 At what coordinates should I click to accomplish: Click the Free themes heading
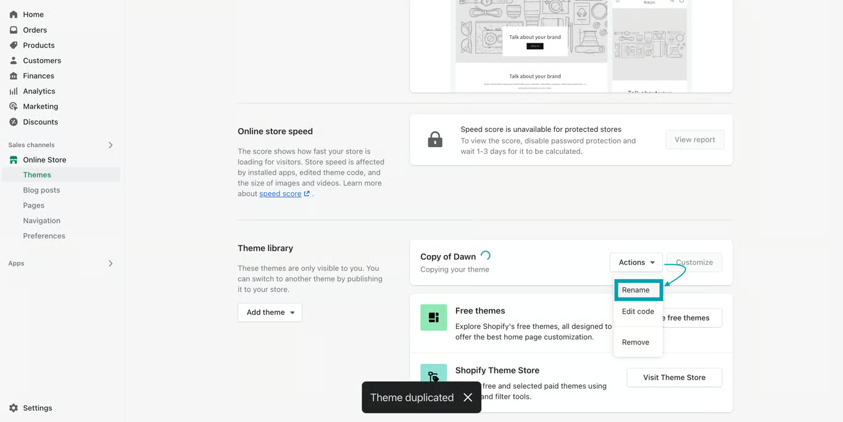pyautogui.click(x=480, y=310)
